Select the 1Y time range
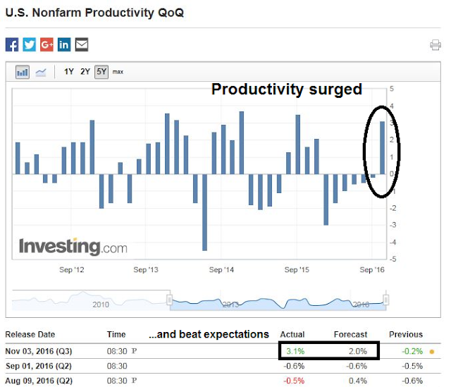 [x=69, y=72]
